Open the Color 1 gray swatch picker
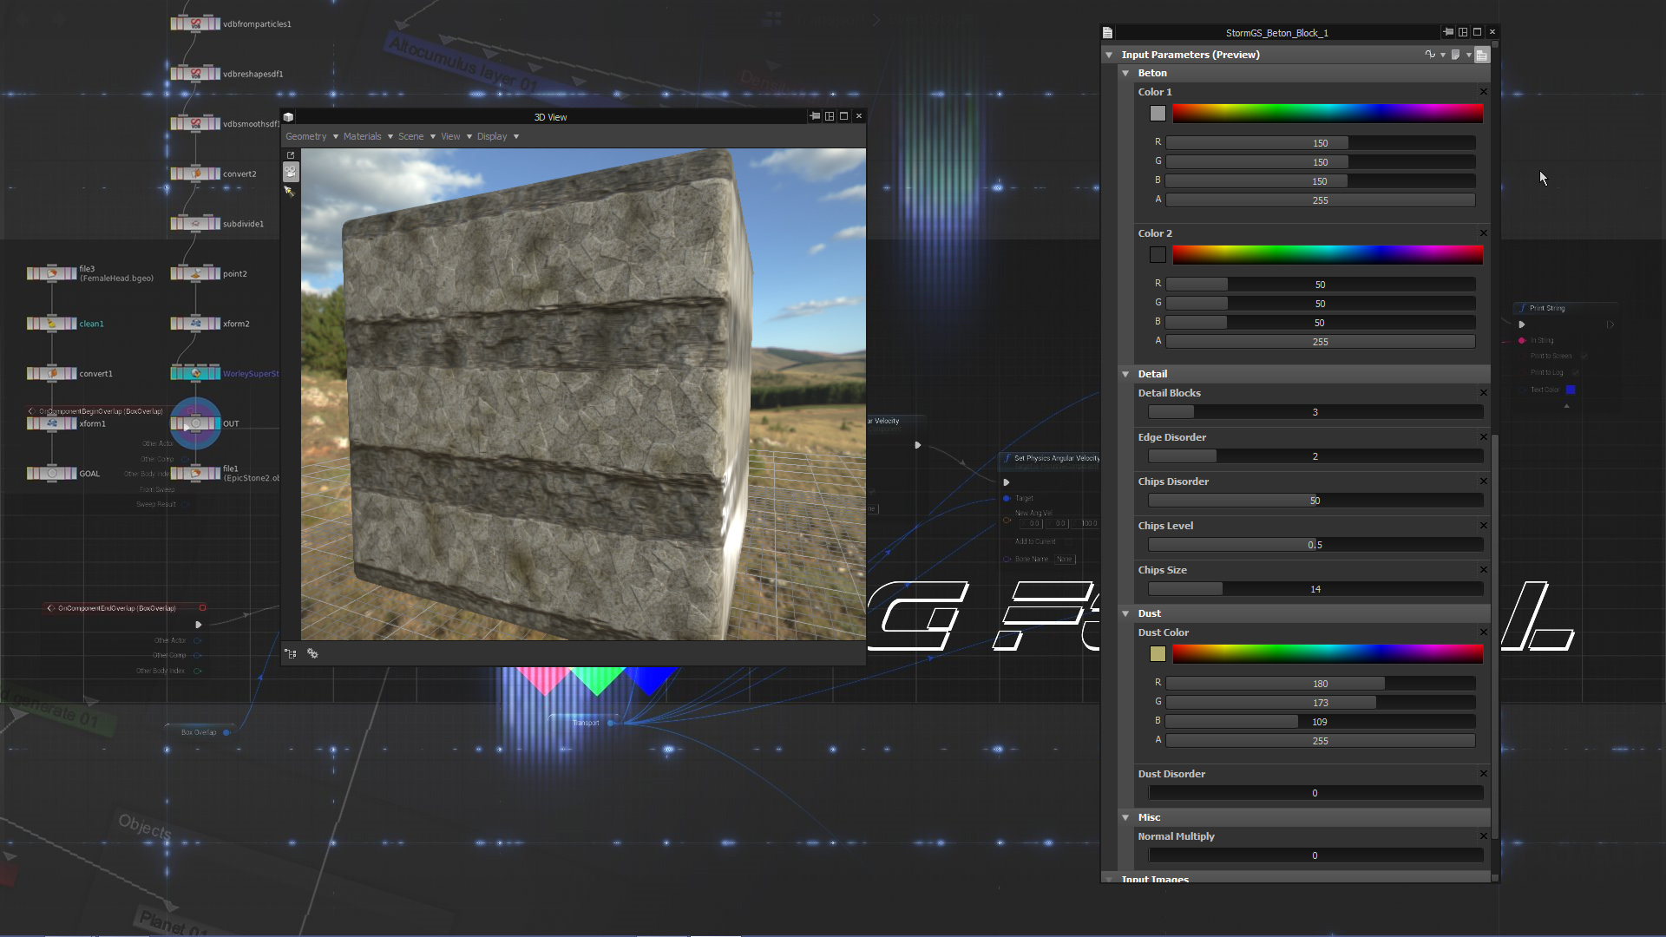Viewport: 1666px width, 937px height. (1158, 114)
